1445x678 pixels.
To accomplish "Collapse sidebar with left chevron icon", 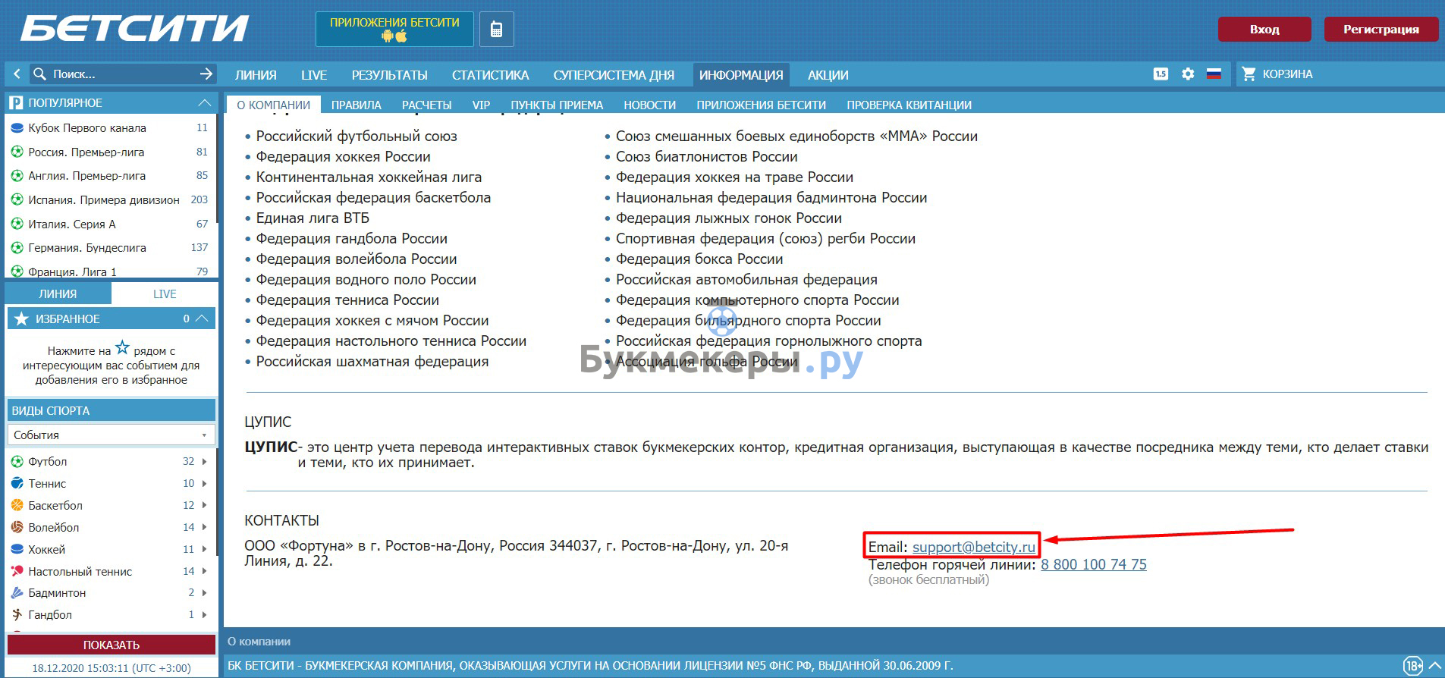I will [x=17, y=74].
